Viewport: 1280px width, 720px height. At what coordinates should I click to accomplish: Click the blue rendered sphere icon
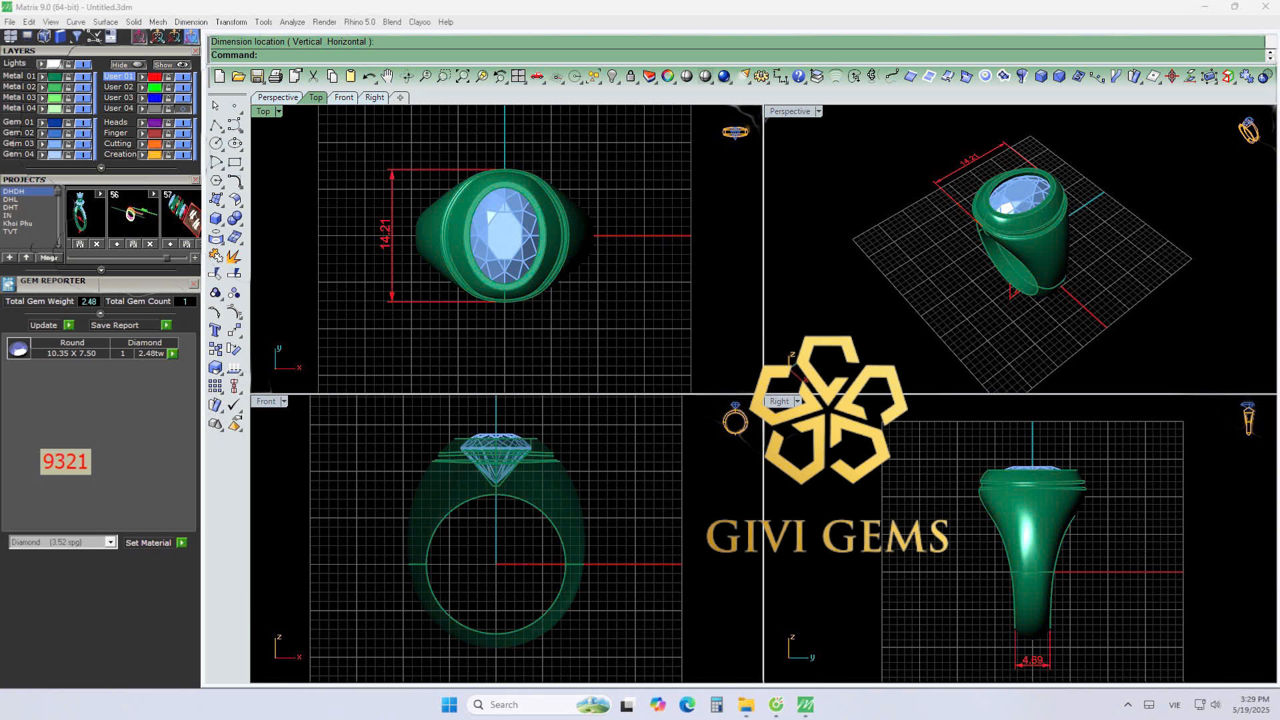click(724, 77)
